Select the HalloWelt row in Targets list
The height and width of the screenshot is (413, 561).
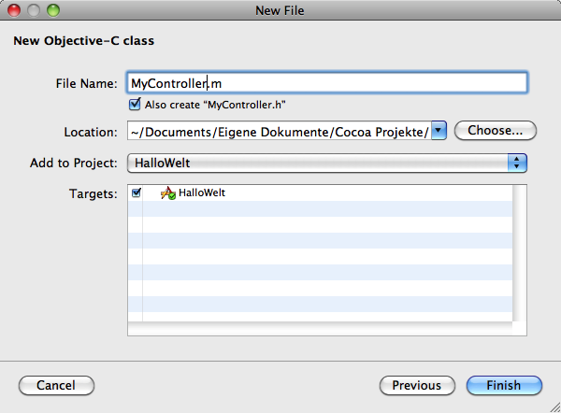(320, 192)
